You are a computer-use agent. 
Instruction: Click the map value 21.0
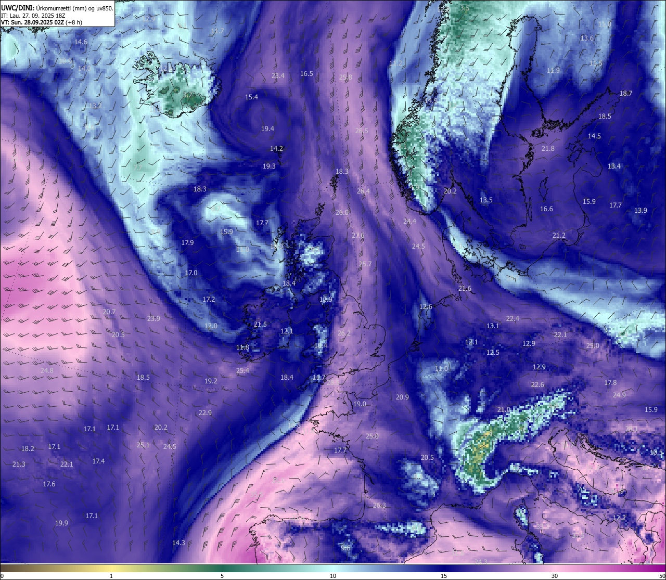pos(504,409)
